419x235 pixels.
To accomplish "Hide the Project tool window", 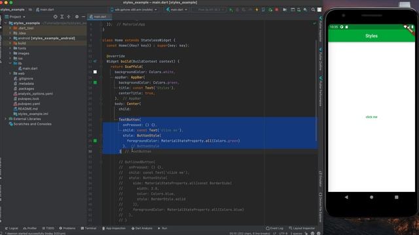I will (x=83, y=16).
